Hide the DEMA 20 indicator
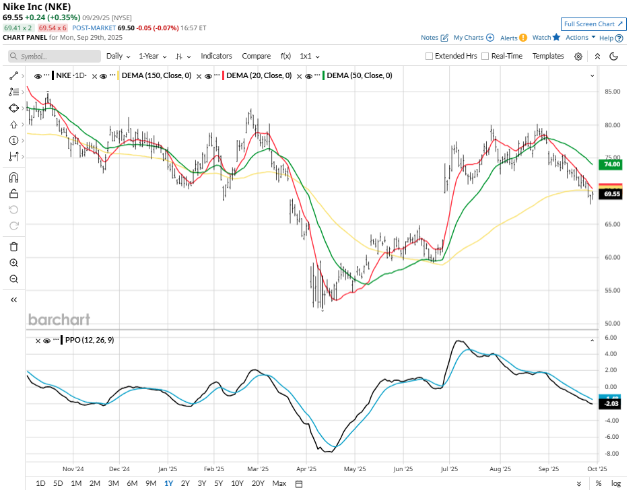This screenshot has height=490, width=643. (x=208, y=76)
